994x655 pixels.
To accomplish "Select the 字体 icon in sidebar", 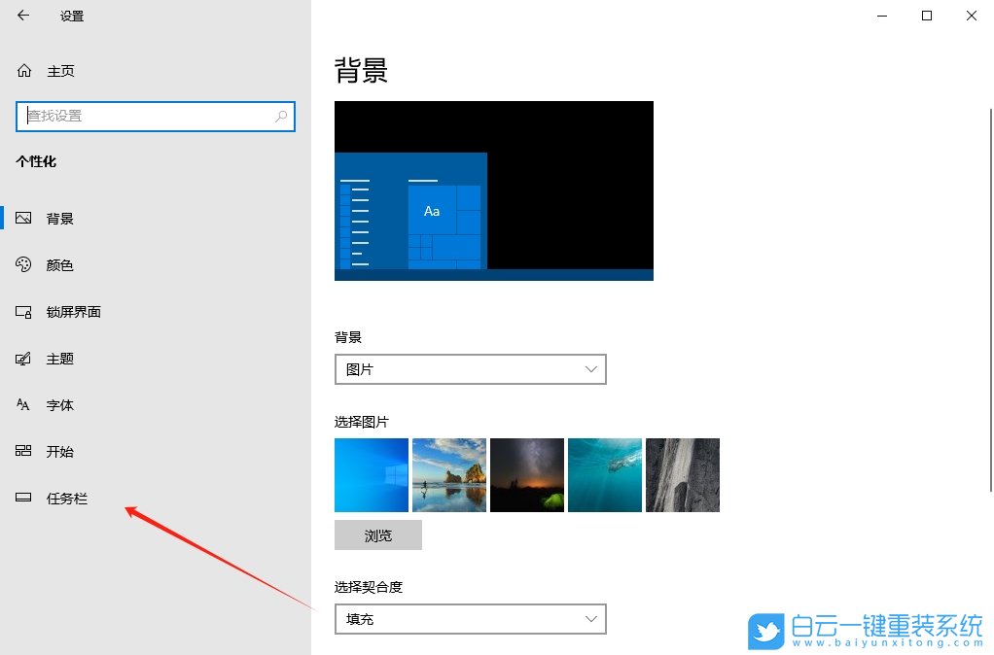I will point(23,404).
